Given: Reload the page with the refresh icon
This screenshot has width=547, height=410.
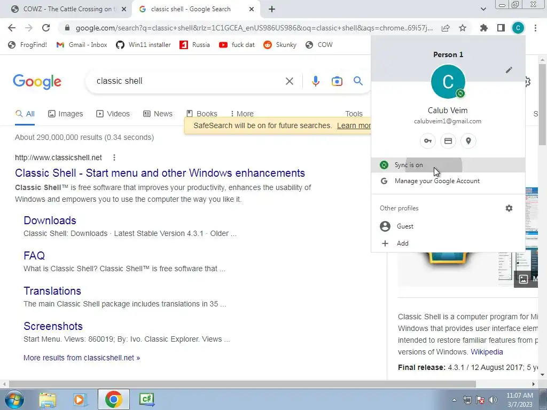Looking at the screenshot, I should coord(46,28).
